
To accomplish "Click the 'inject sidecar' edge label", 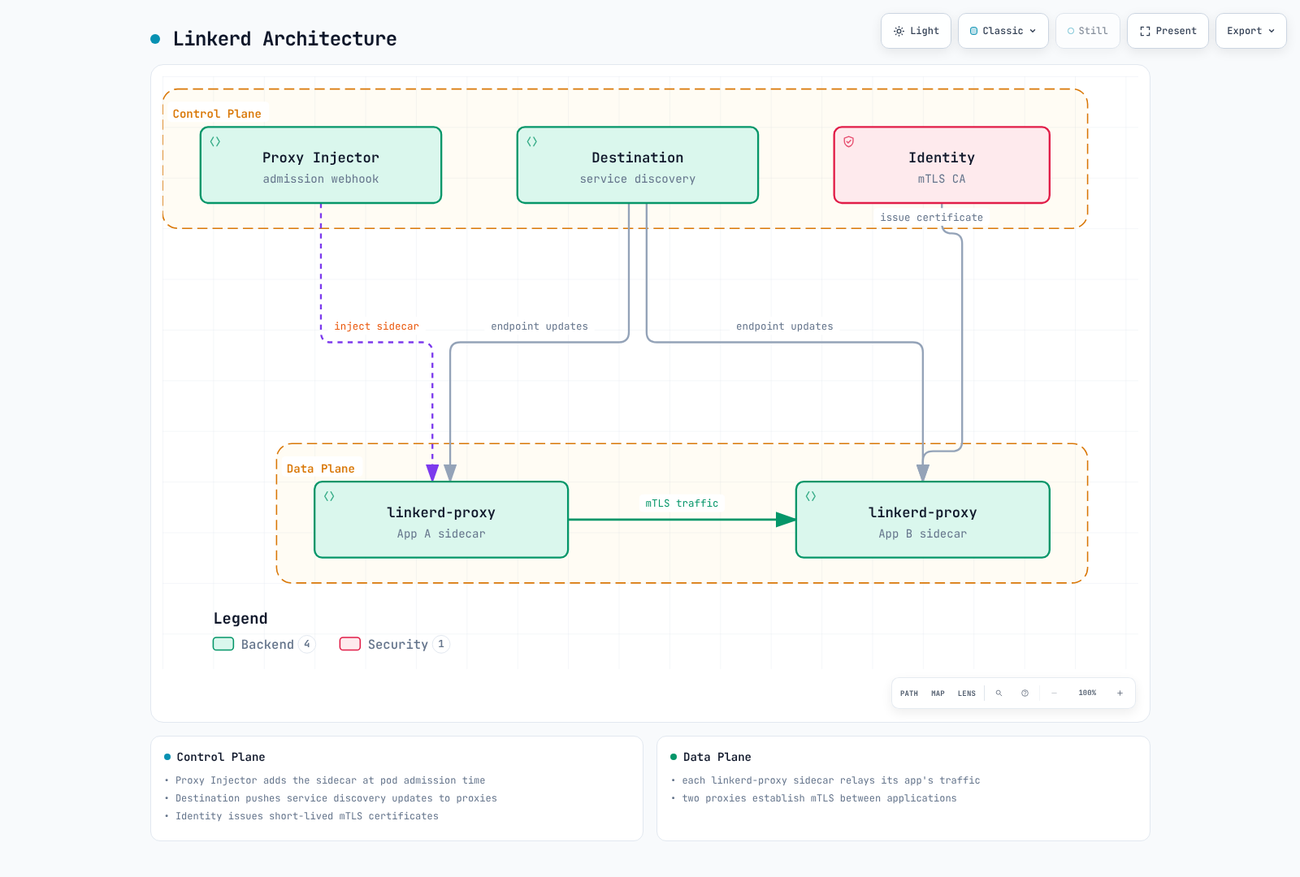I will pos(376,326).
